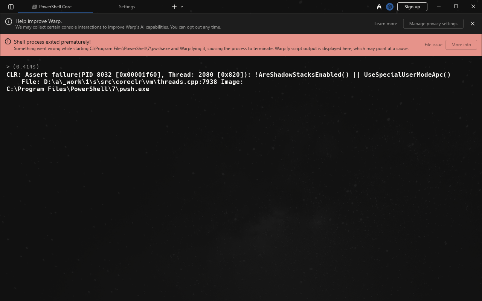Viewport: 482px width, 301px height.
Task: Click the info icon beside Help improve Warp
Action: 9,22
